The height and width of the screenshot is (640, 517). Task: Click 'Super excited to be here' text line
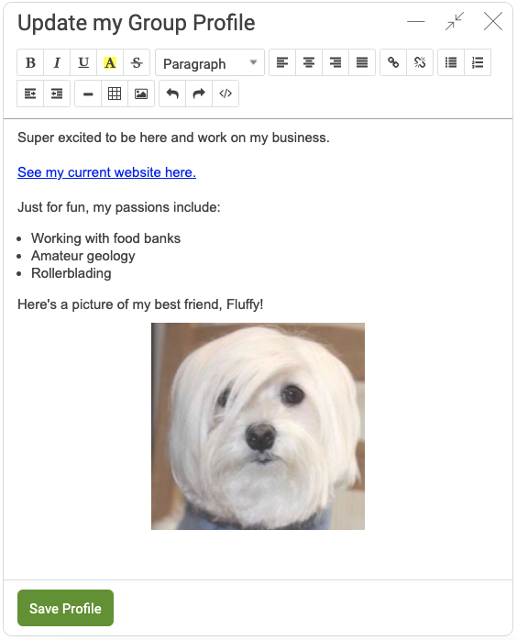(x=173, y=138)
